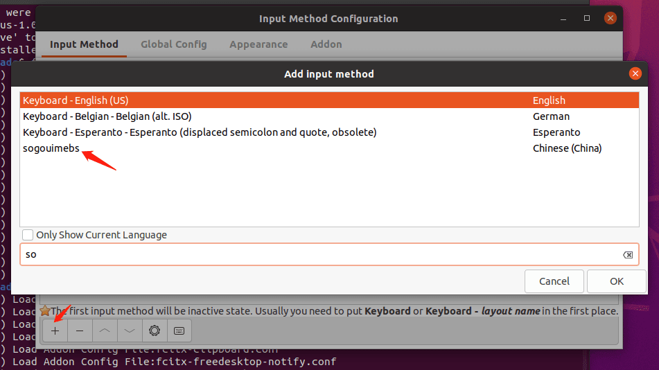The image size is (659, 370).
Task: Pick the Keyboard - Esperanto entry
Action: 199,132
